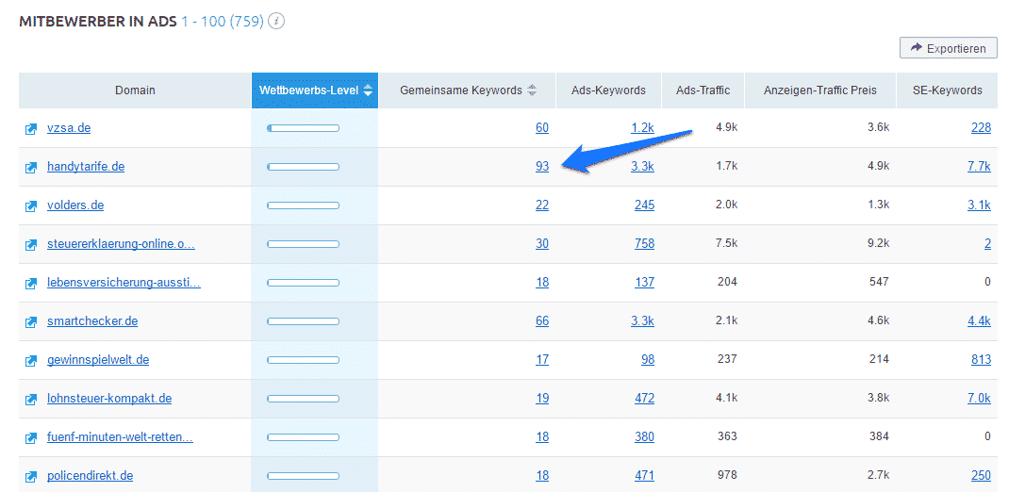Open SE-Keywords 4.4k for smartchecker.de
Screen dimensions: 1009x492
[x=979, y=320]
